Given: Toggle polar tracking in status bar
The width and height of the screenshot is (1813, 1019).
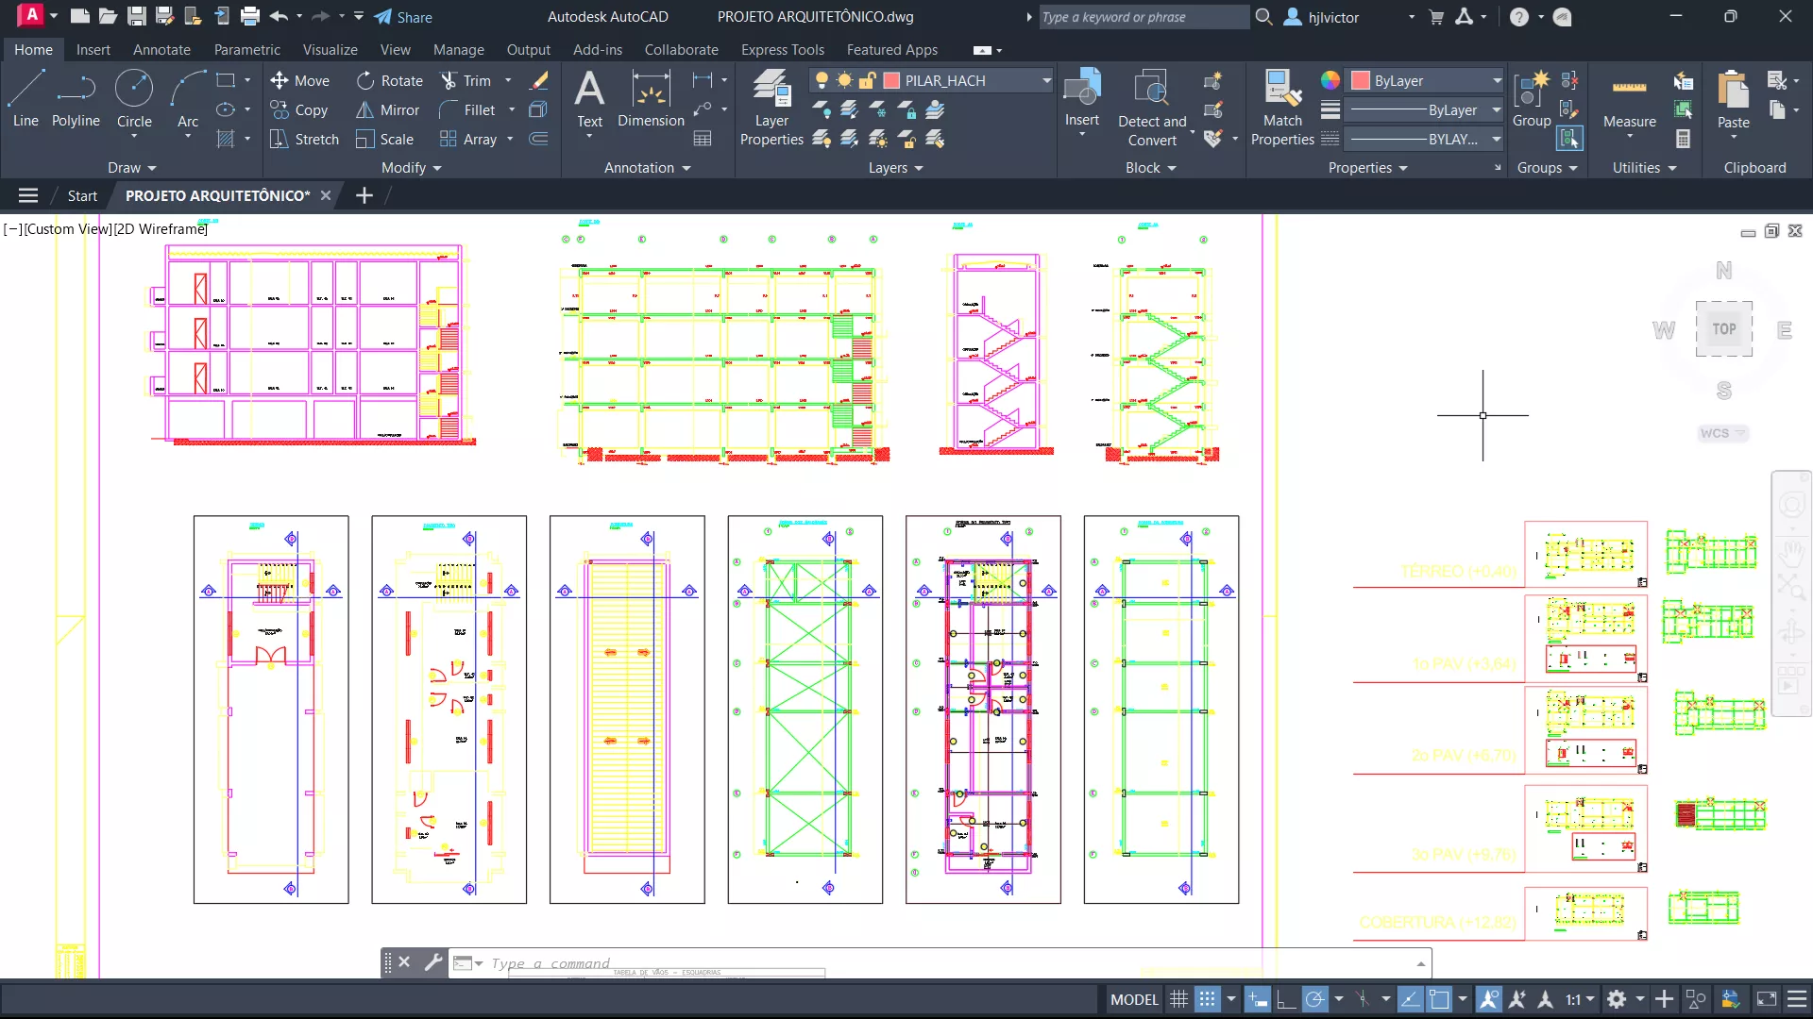Looking at the screenshot, I should (x=1314, y=999).
